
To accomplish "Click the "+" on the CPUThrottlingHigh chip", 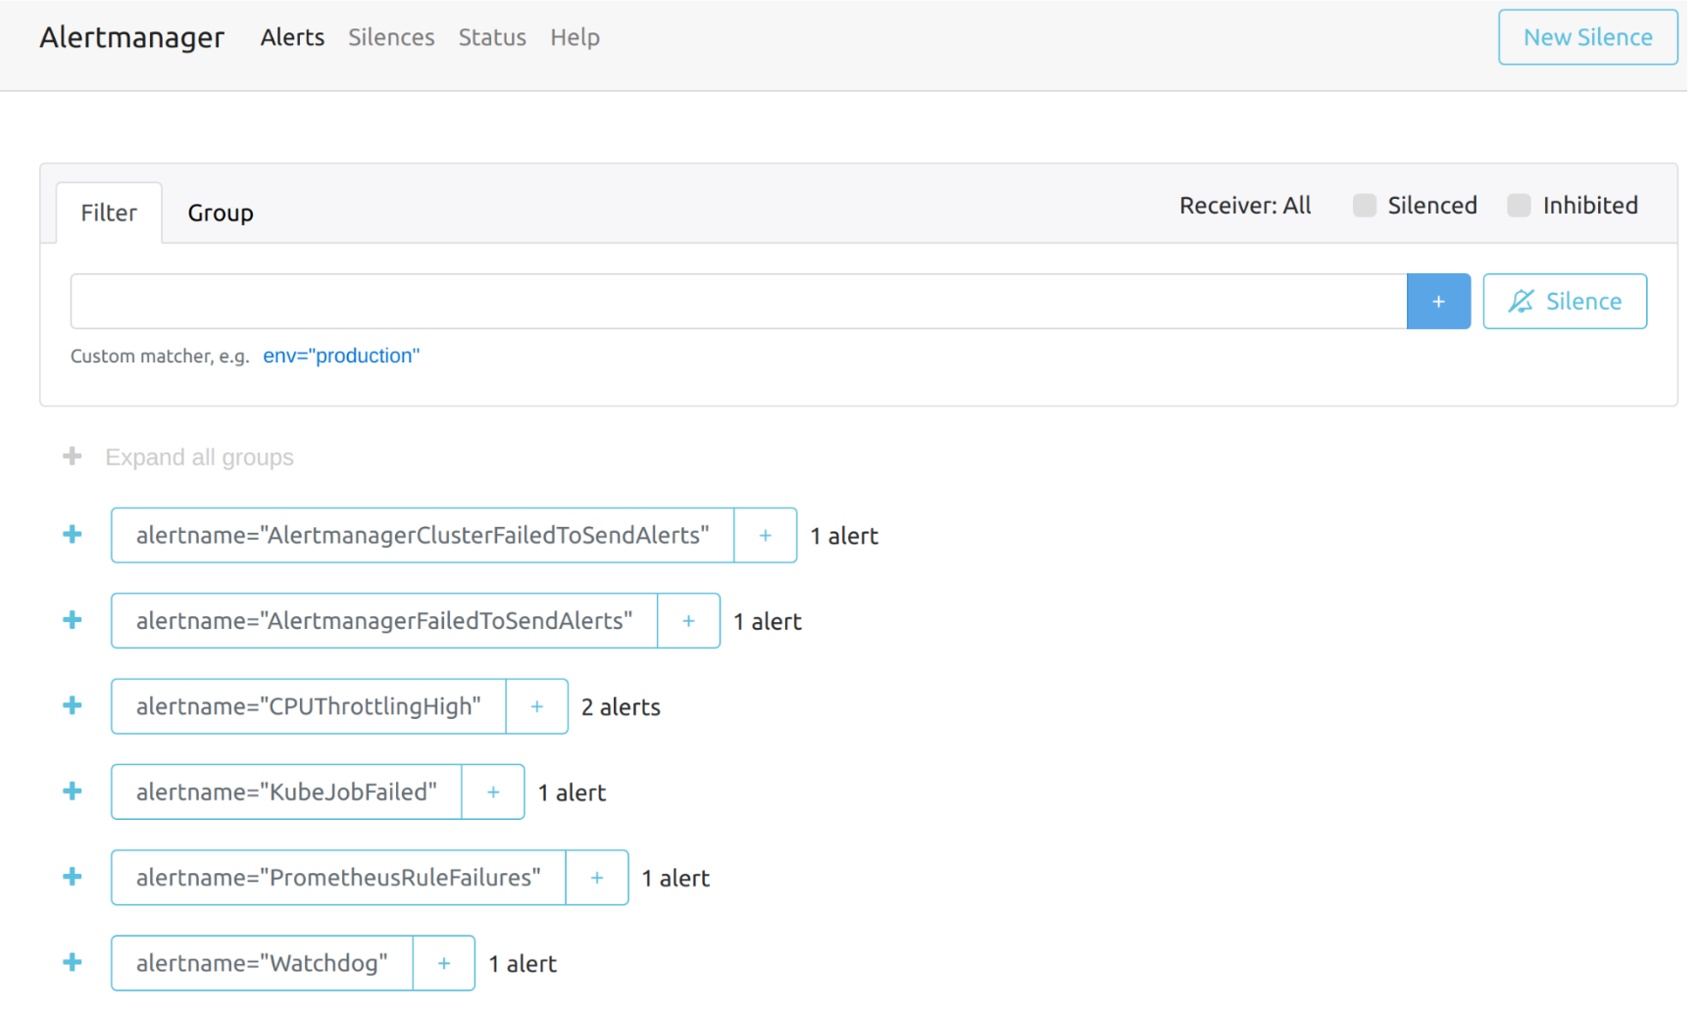I will tap(536, 706).
